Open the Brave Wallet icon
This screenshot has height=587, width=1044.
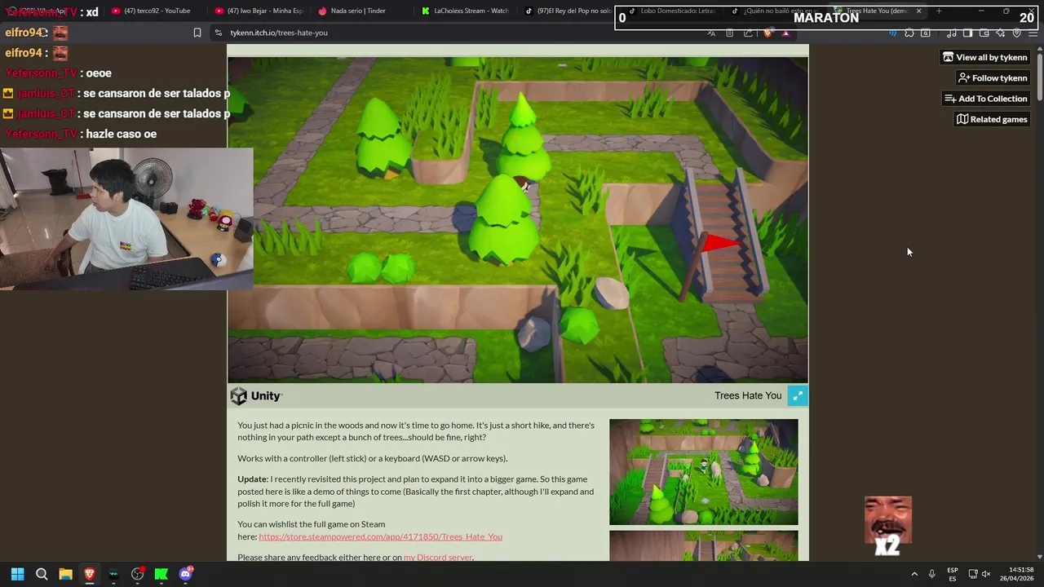[x=984, y=33]
